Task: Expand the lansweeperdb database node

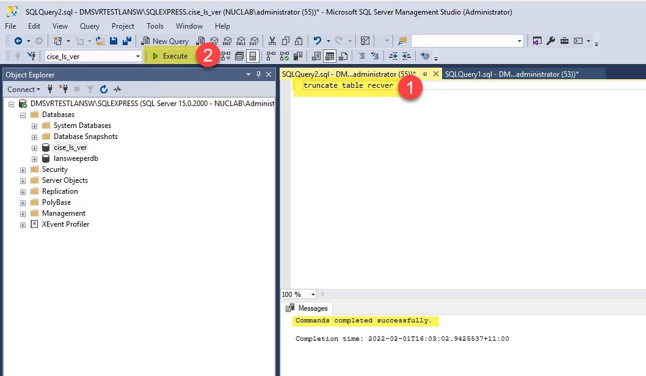Action: pyautogui.click(x=34, y=159)
